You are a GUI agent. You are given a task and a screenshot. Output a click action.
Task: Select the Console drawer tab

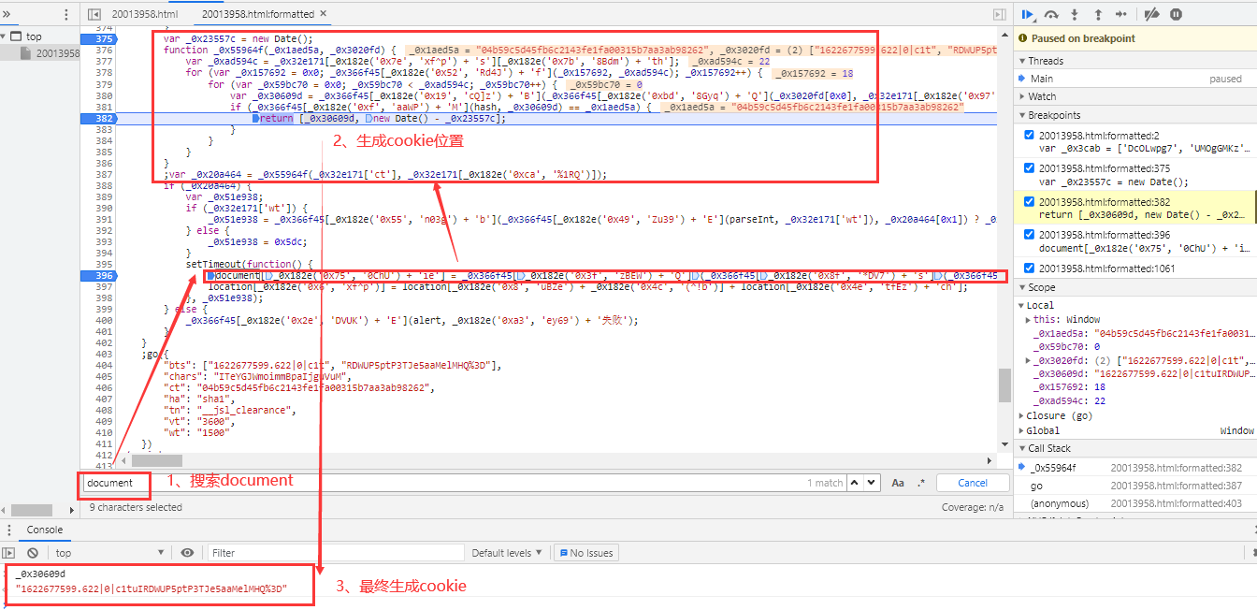[44, 530]
